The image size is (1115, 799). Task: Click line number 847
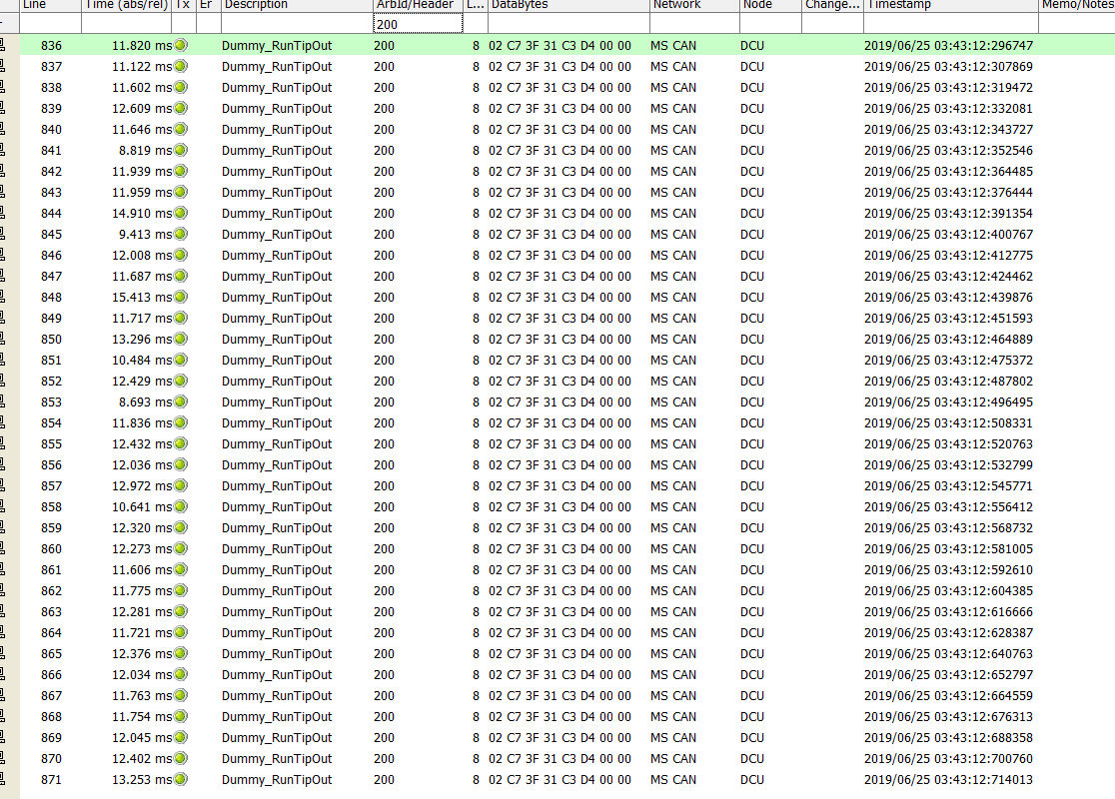coord(51,276)
